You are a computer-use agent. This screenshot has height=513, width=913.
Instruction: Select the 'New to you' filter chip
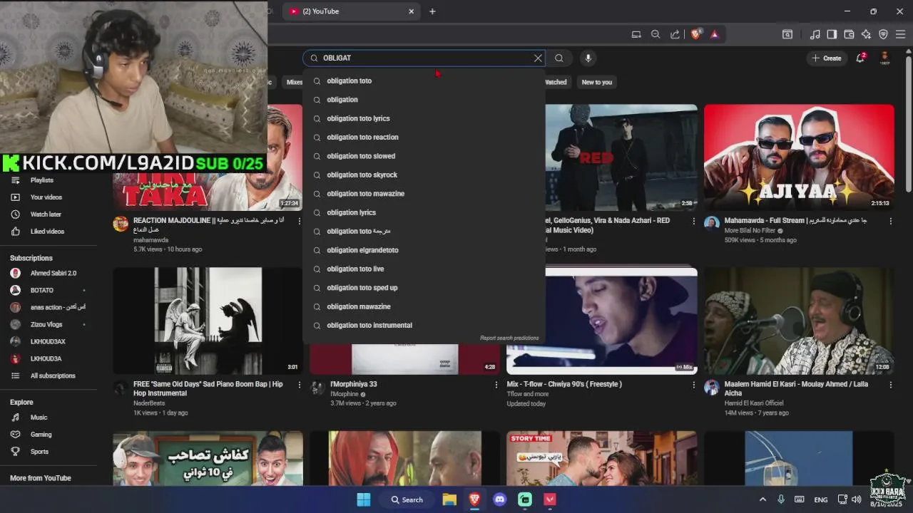click(597, 82)
